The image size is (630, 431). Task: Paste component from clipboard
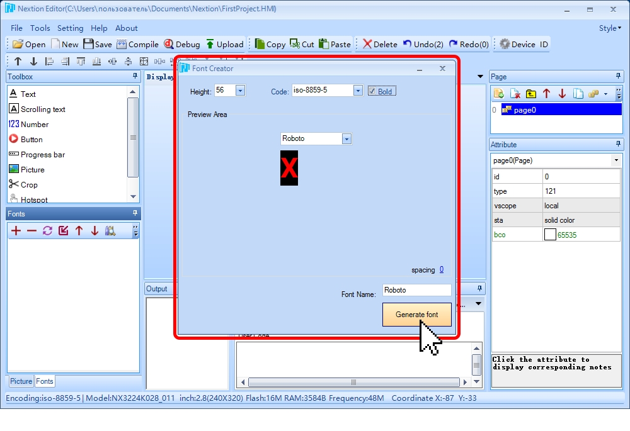[x=335, y=44]
